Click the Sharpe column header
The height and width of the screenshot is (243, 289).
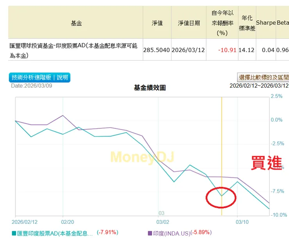(266, 23)
